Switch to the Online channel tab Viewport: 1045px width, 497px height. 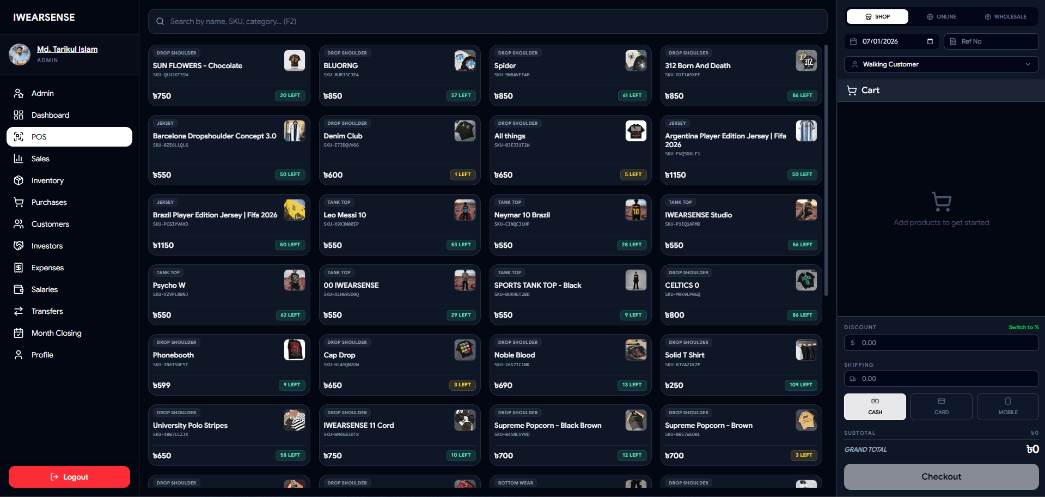[942, 17]
